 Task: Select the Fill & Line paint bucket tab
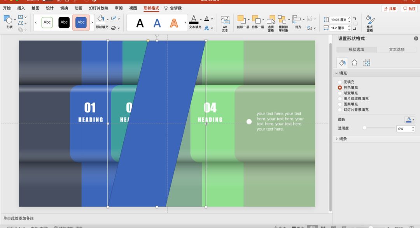(342, 63)
